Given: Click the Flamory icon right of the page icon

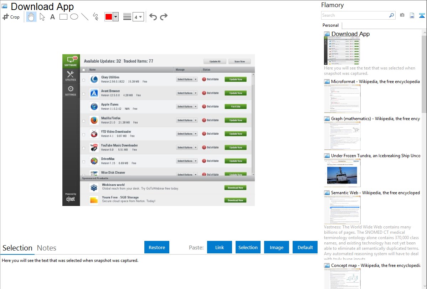Looking at the screenshot, I should click(x=422, y=15).
